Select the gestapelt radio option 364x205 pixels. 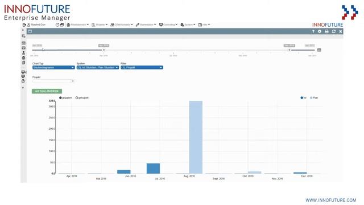pyautogui.click(x=82, y=98)
